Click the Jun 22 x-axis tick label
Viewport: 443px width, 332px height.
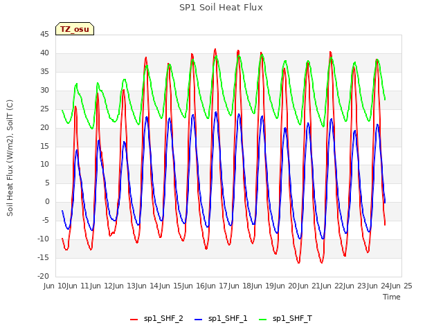[x=332, y=286]
